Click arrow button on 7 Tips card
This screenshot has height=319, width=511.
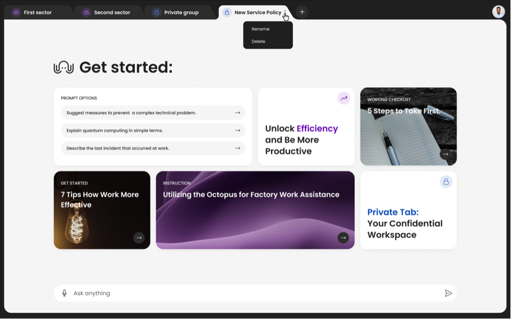click(x=139, y=238)
